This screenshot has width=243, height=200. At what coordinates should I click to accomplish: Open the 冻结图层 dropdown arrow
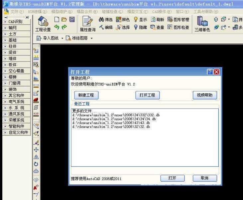click(x=91, y=38)
